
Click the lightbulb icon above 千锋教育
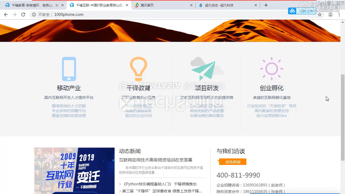point(138,69)
